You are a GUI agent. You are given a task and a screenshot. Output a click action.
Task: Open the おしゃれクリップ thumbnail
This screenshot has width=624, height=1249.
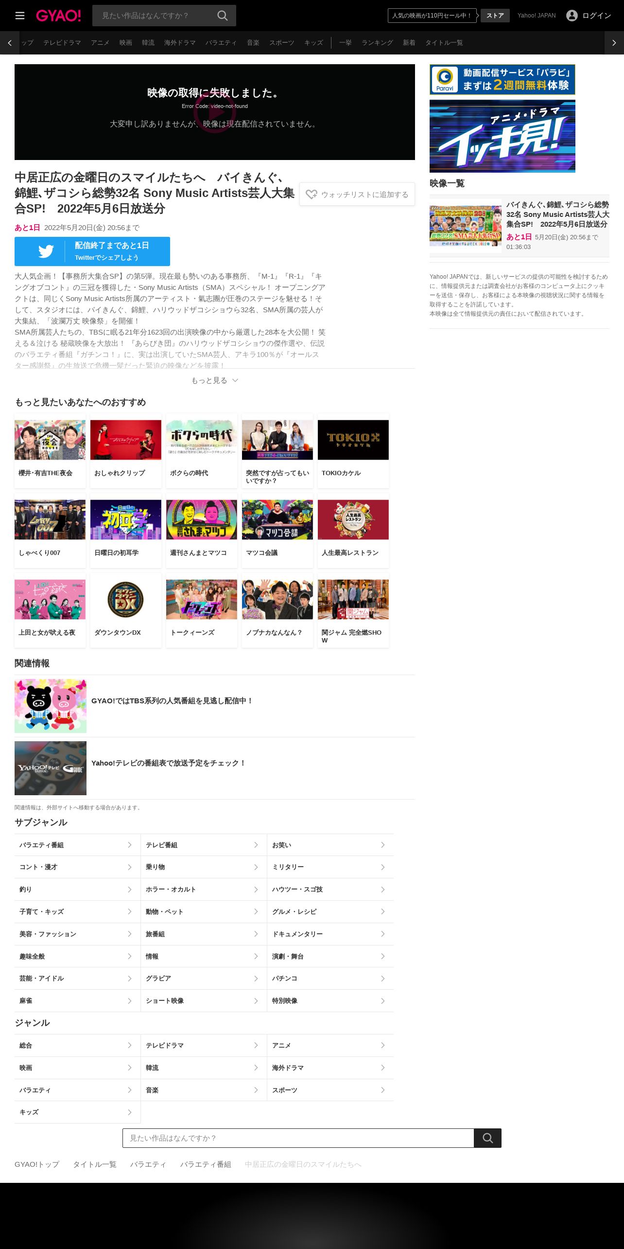126,440
